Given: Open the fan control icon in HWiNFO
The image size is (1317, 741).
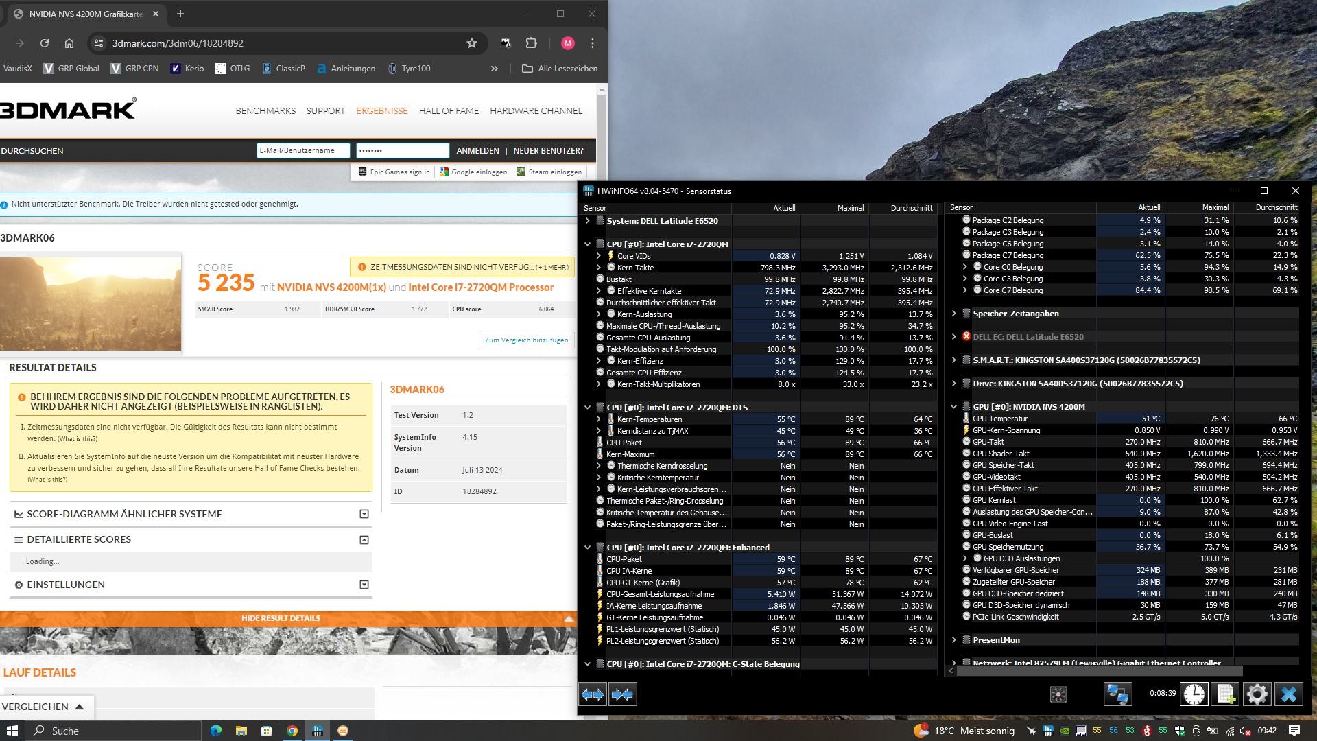Looking at the screenshot, I should click(x=1058, y=694).
